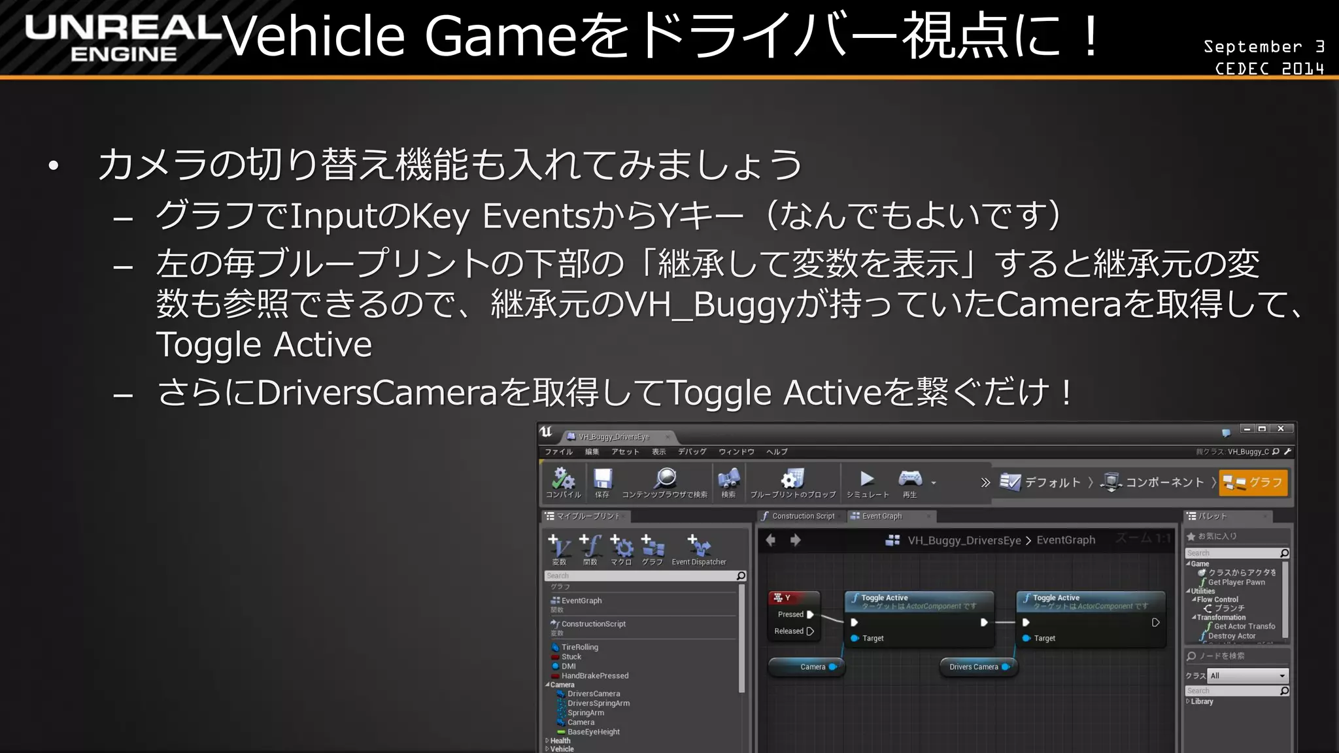Click the My Blueprint Search field
This screenshot has width=1339, height=753.
tap(639, 576)
